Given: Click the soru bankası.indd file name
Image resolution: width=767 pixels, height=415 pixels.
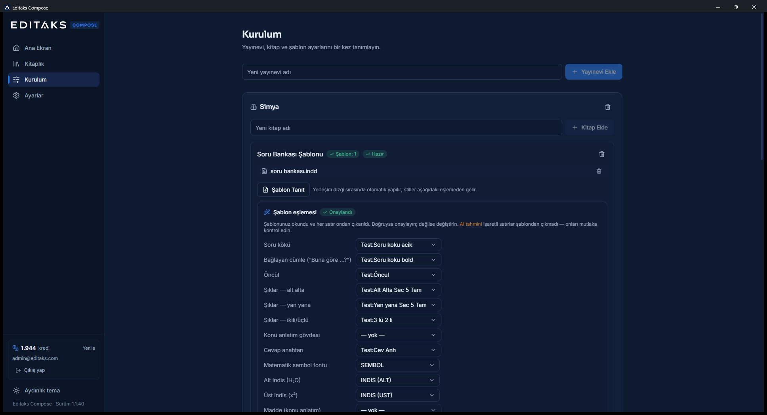Looking at the screenshot, I should coord(294,171).
